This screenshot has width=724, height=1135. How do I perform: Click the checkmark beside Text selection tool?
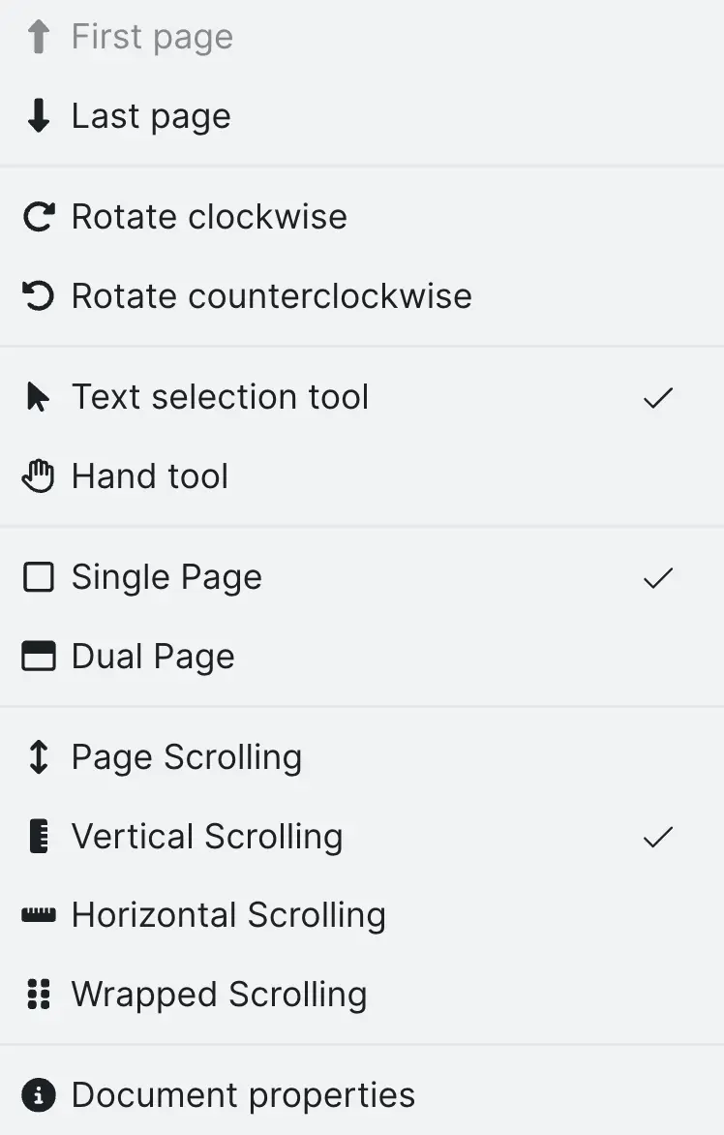coord(657,397)
